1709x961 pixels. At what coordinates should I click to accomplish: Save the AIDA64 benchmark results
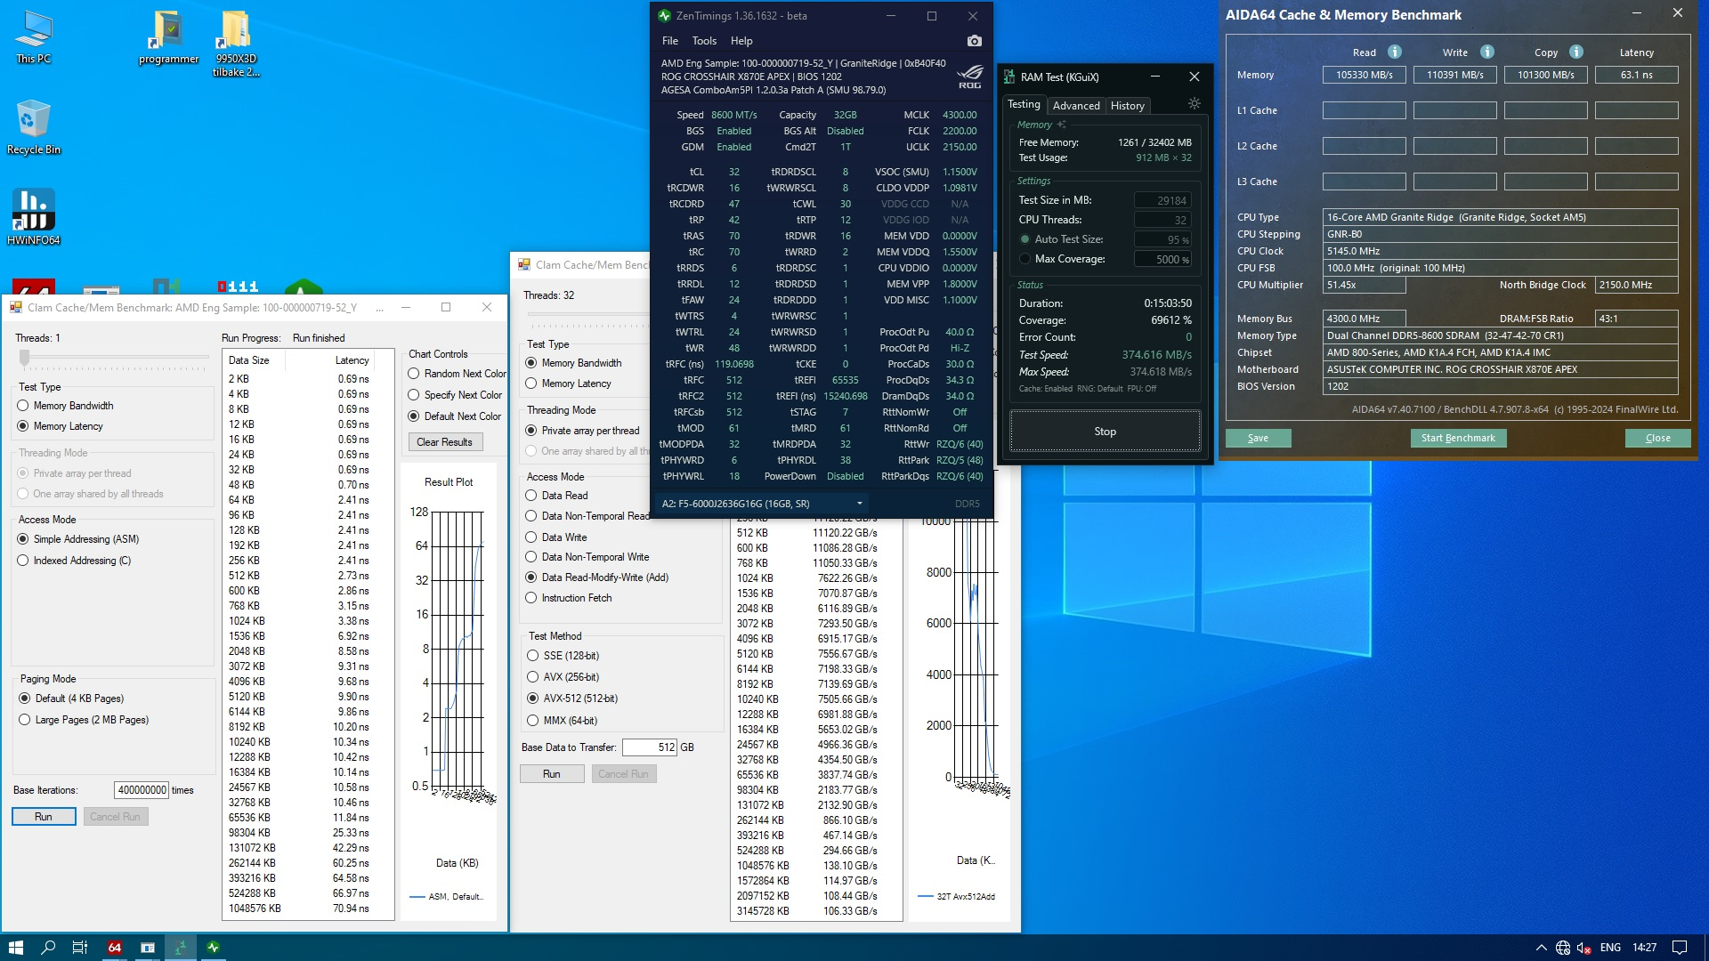click(1258, 438)
